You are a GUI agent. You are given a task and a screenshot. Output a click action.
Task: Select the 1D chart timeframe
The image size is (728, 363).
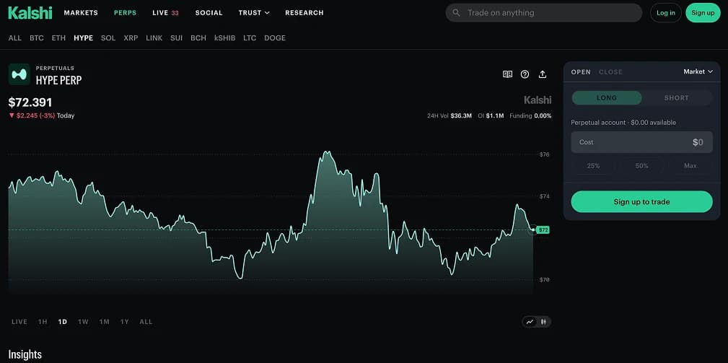click(x=63, y=322)
